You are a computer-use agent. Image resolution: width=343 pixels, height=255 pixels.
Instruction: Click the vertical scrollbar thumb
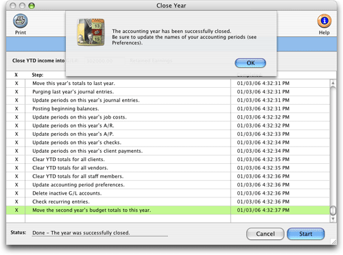[x=333, y=210]
